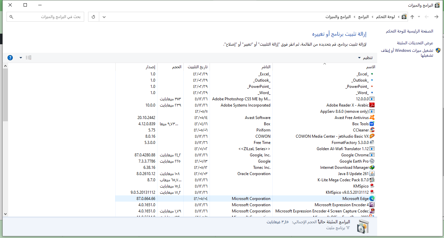Screen dimensions: 444x238
Task: Click the Adobe Reader X icon
Action: click(372, 105)
